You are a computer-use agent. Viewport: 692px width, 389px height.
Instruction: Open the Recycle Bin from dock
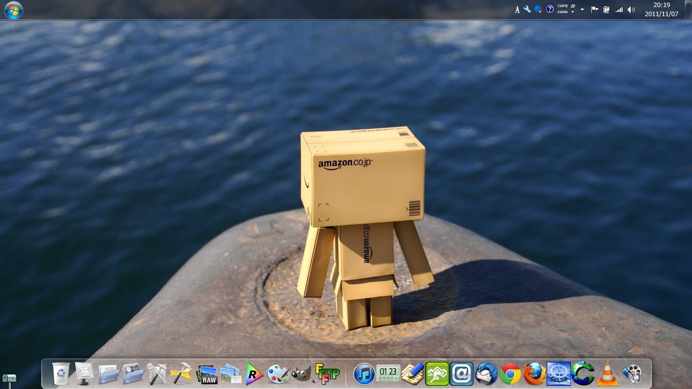tap(61, 374)
